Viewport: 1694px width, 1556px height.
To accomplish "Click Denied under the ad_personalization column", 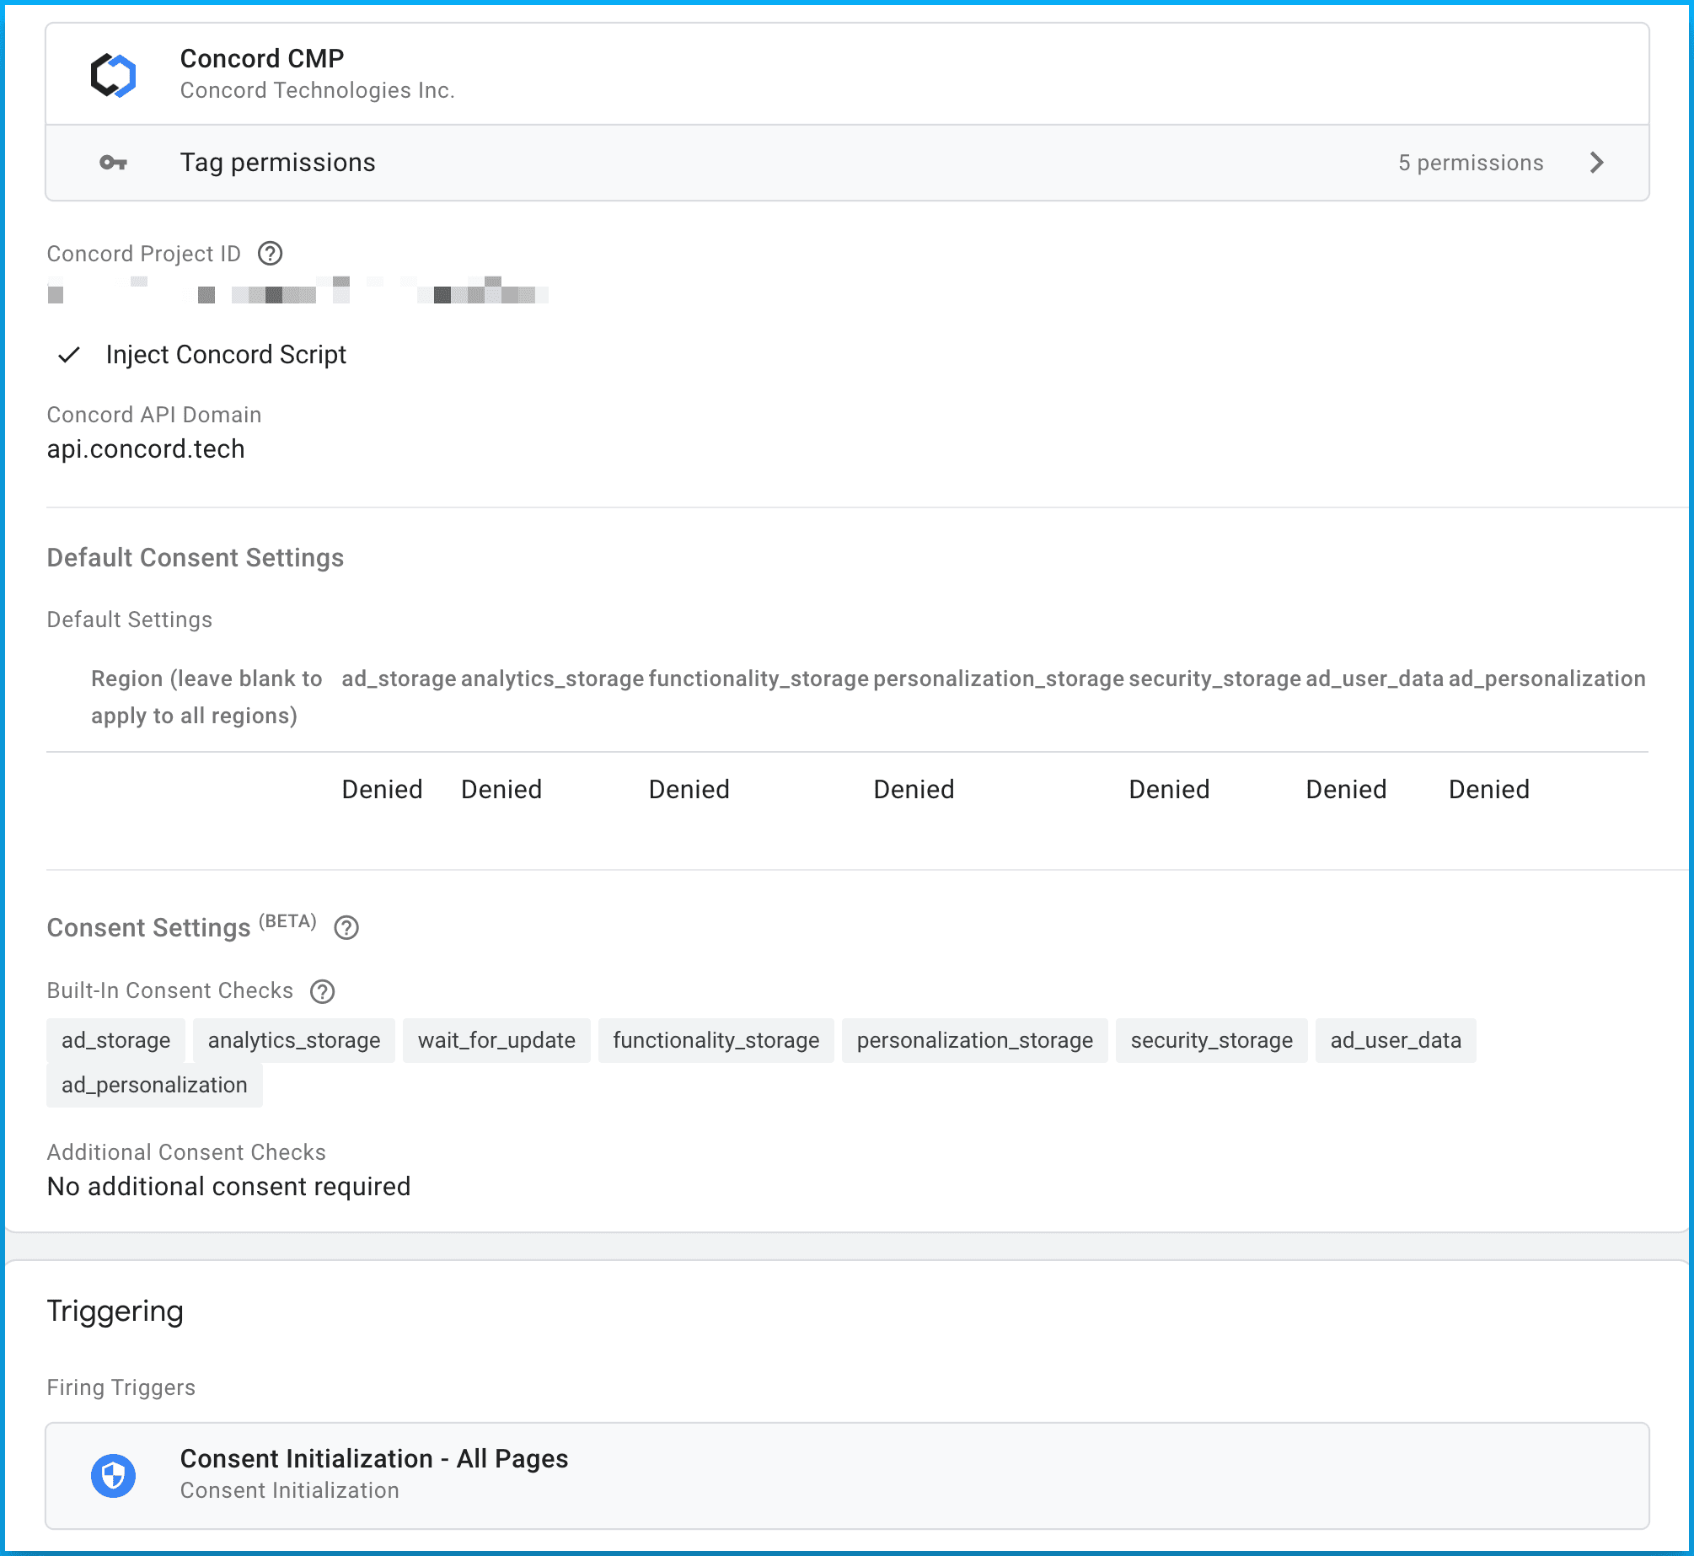I will 1488,790.
